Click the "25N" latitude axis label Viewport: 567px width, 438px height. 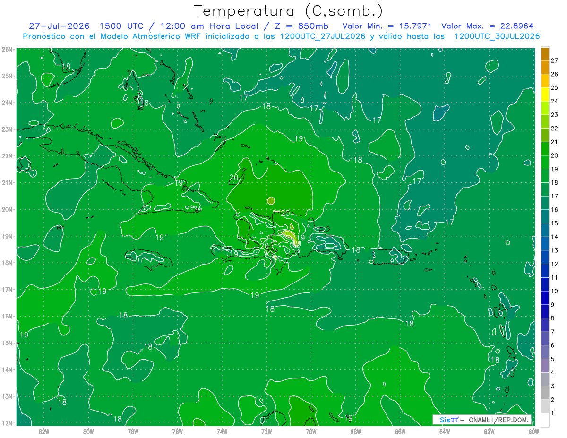pyautogui.click(x=7, y=76)
